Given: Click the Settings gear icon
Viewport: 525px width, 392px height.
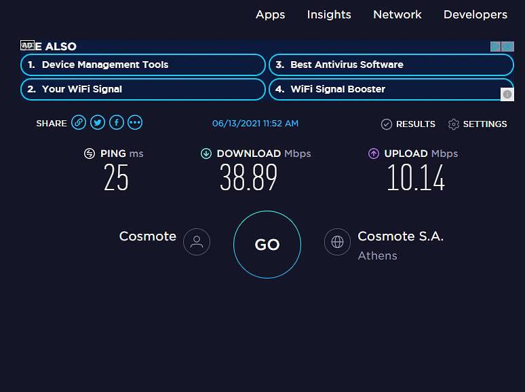Looking at the screenshot, I should [453, 124].
